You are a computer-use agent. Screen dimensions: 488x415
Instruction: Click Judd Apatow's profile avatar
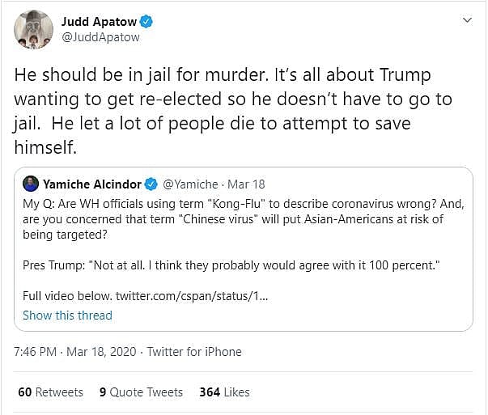pos(32,29)
